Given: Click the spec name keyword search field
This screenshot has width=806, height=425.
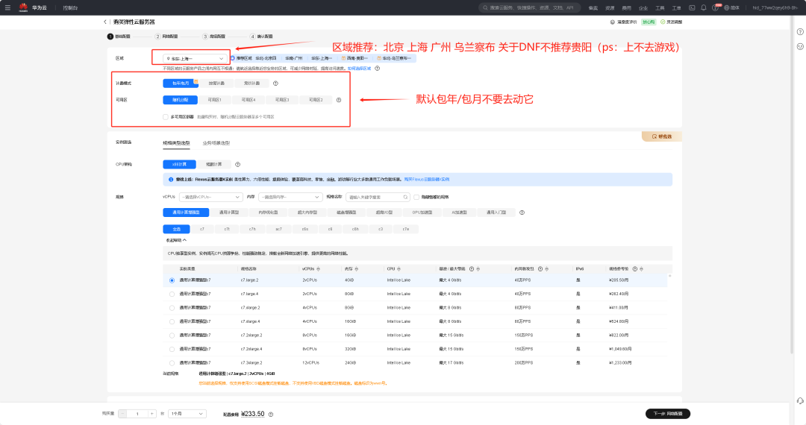Looking at the screenshot, I should [378, 197].
